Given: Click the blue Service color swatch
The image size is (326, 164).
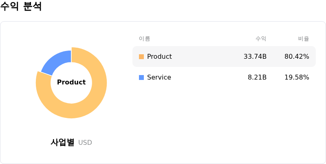Looking at the screenshot, I should coord(141,78).
